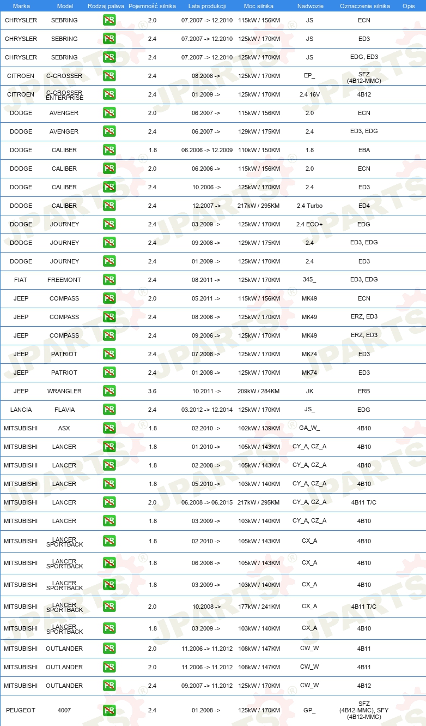Click the Opis column header
Screen dimensions: 426x726
409,6
